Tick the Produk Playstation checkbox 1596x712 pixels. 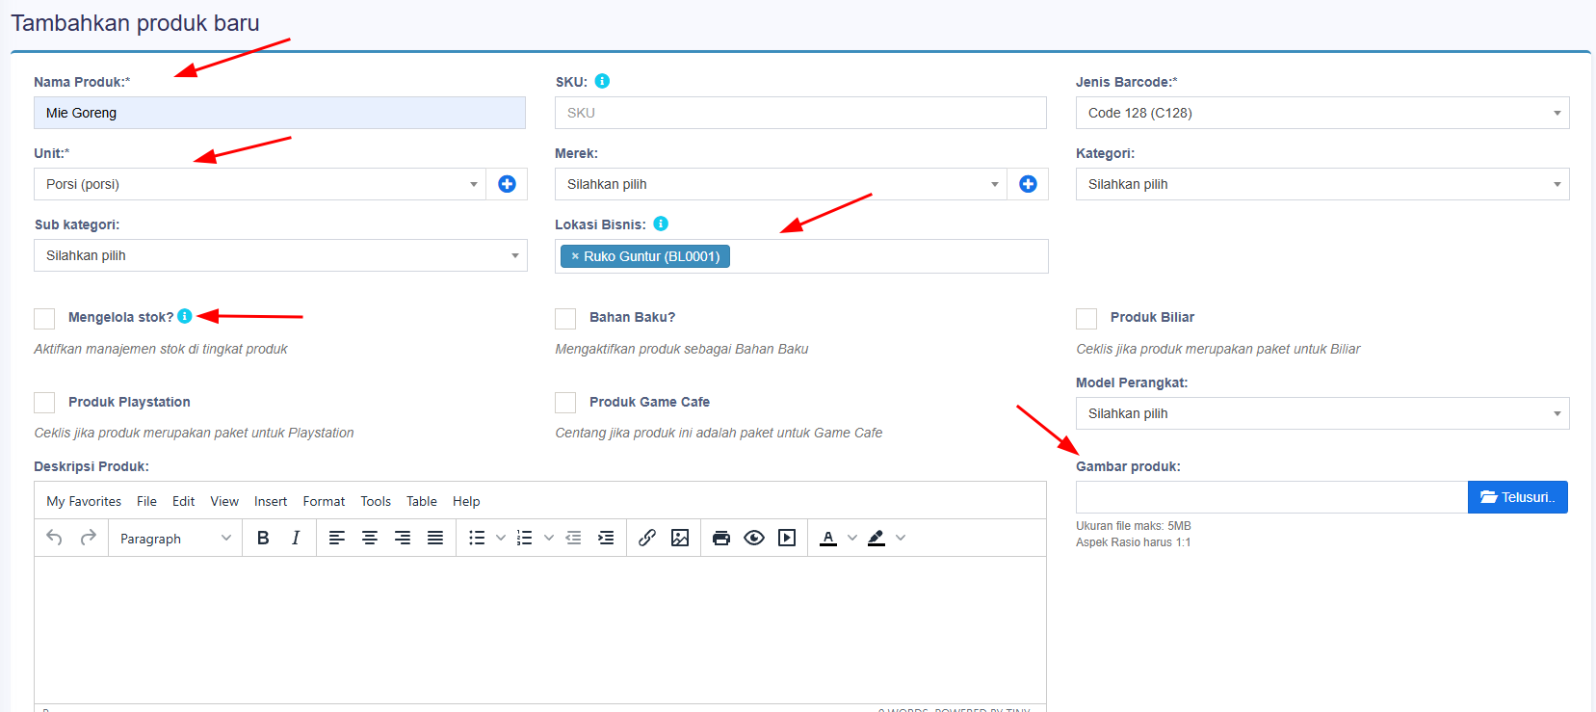click(44, 403)
